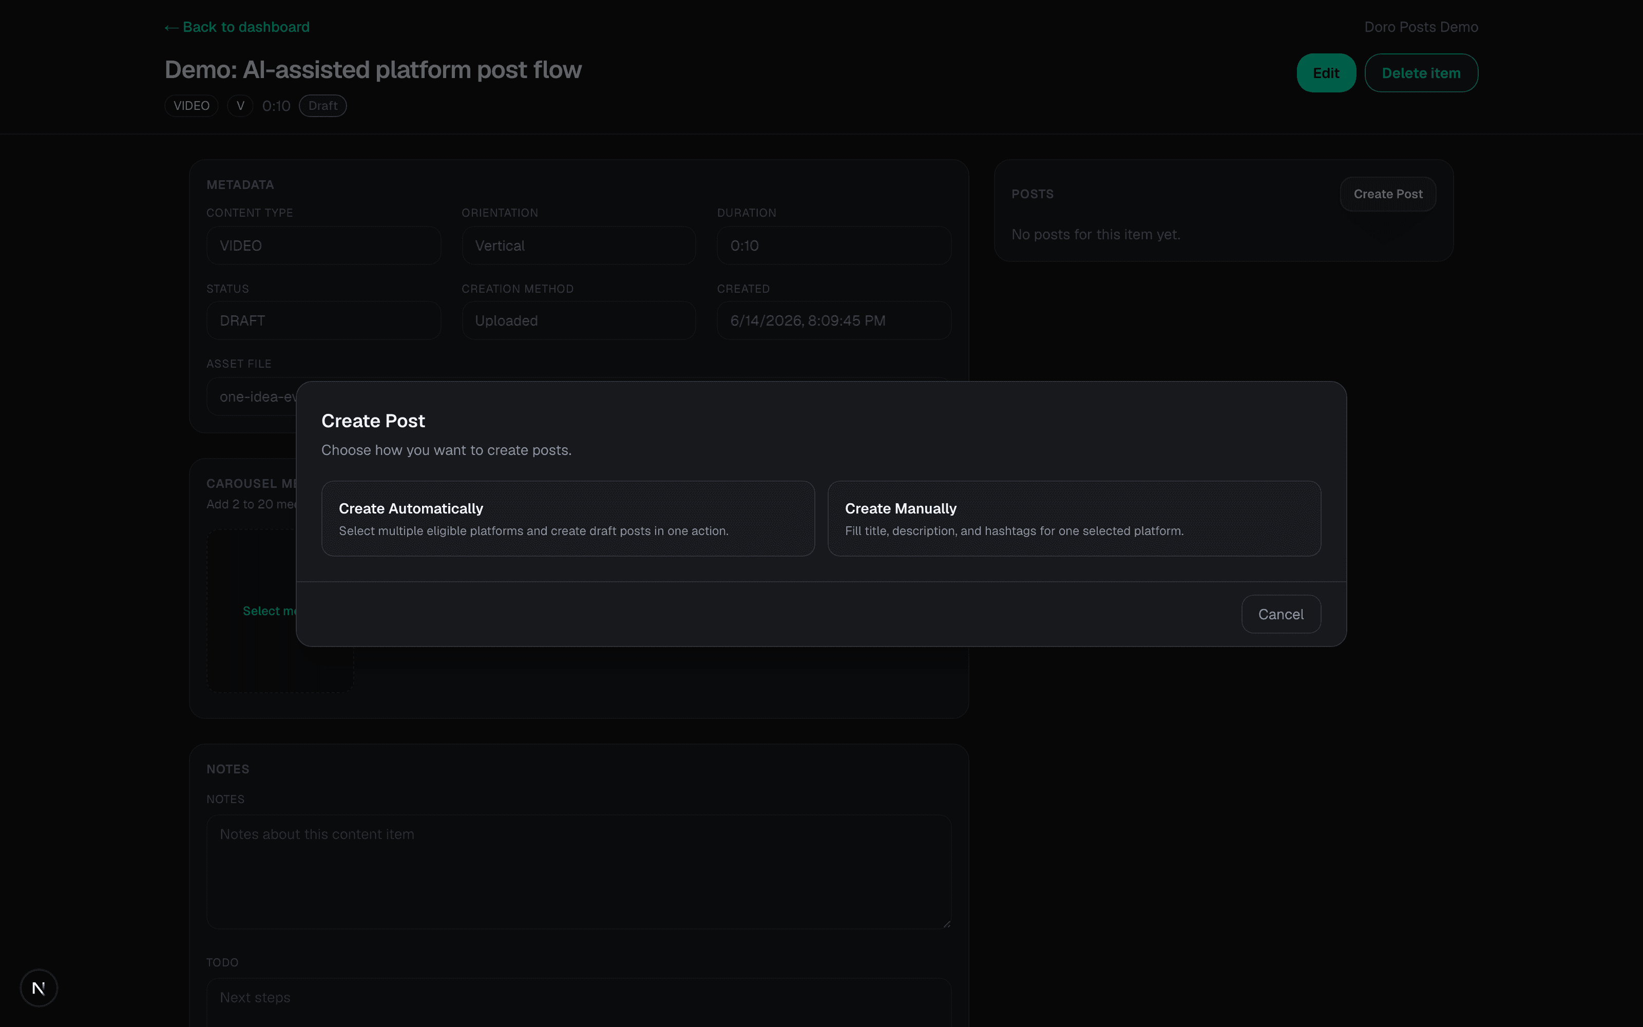Cancel the Create Post dialog
The image size is (1643, 1027).
click(1281, 614)
